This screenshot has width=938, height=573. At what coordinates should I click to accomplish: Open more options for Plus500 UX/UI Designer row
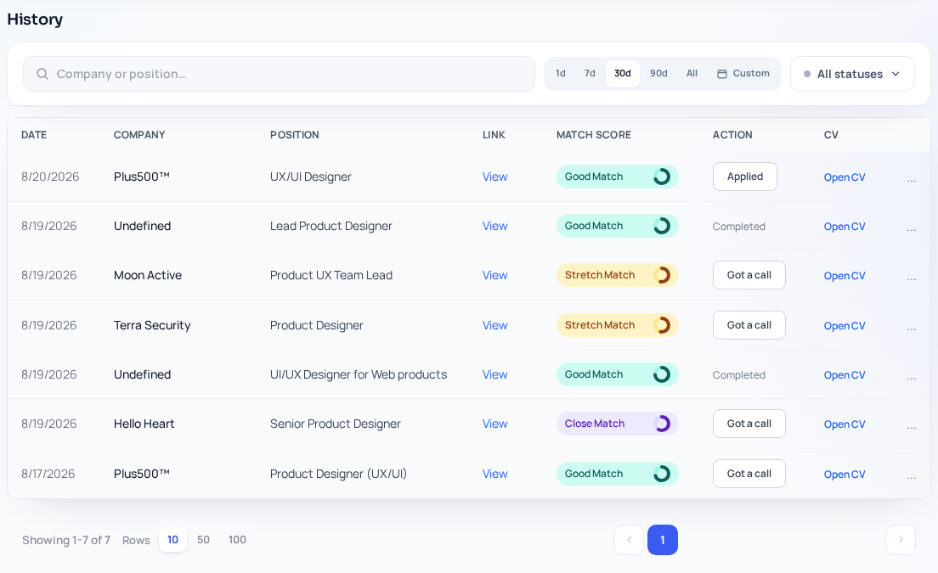tap(911, 180)
